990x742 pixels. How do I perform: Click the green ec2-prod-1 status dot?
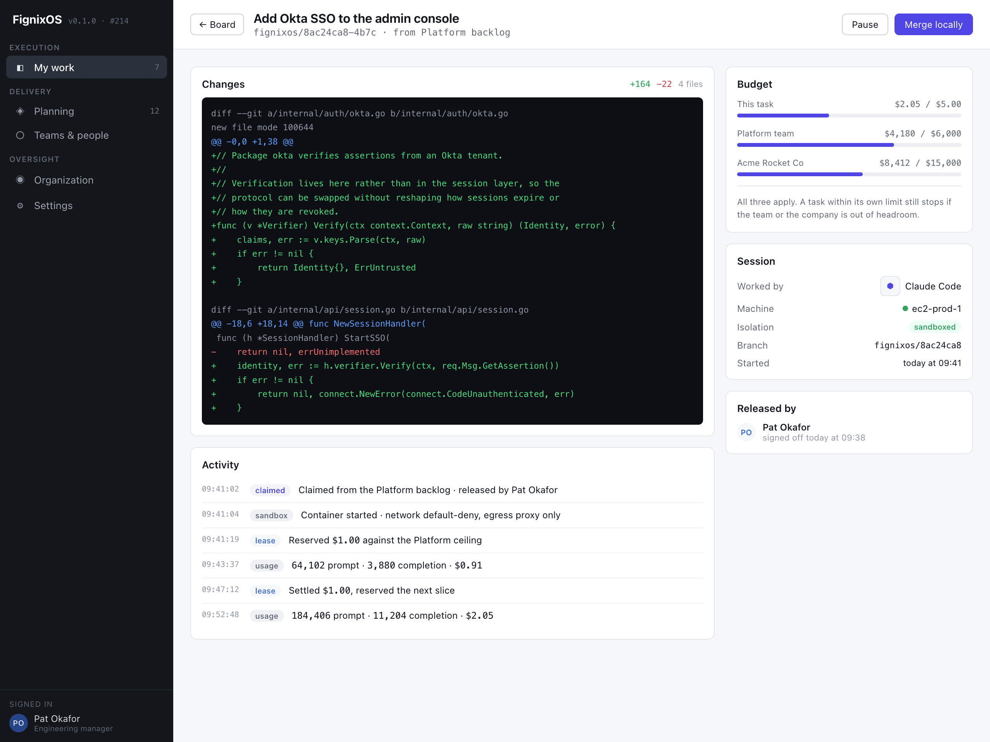[905, 308]
